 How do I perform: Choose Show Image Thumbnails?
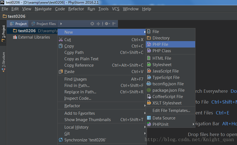point(101,119)
